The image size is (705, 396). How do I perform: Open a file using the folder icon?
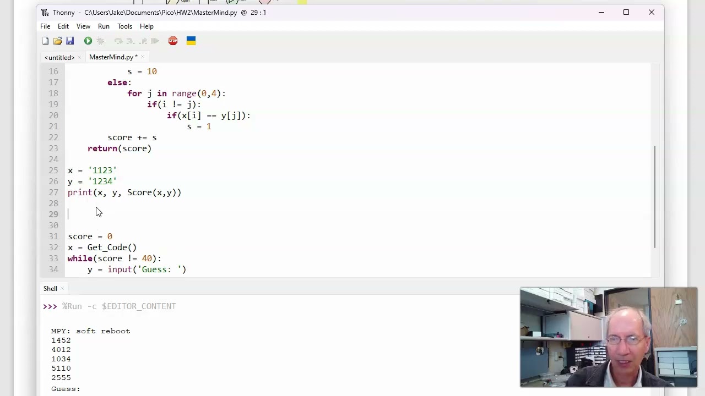57,41
